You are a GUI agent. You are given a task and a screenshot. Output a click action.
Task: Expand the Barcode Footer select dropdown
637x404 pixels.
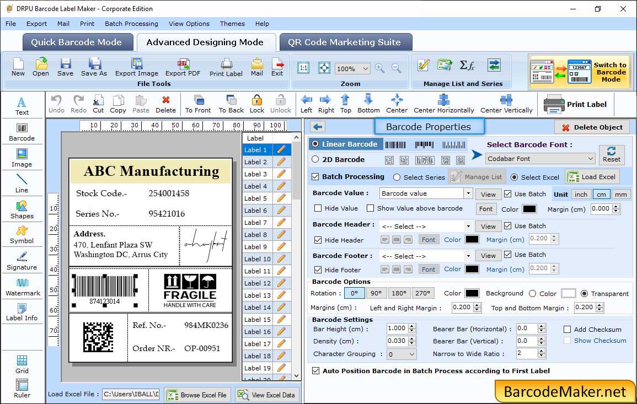[x=468, y=256]
